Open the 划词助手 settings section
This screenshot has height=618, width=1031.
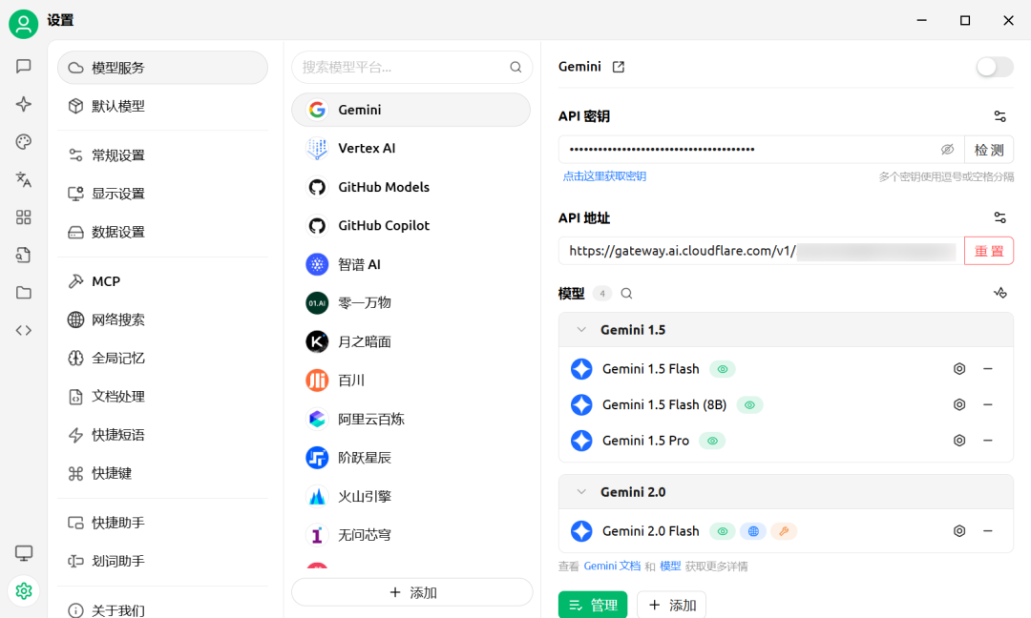click(x=162, y=561)
